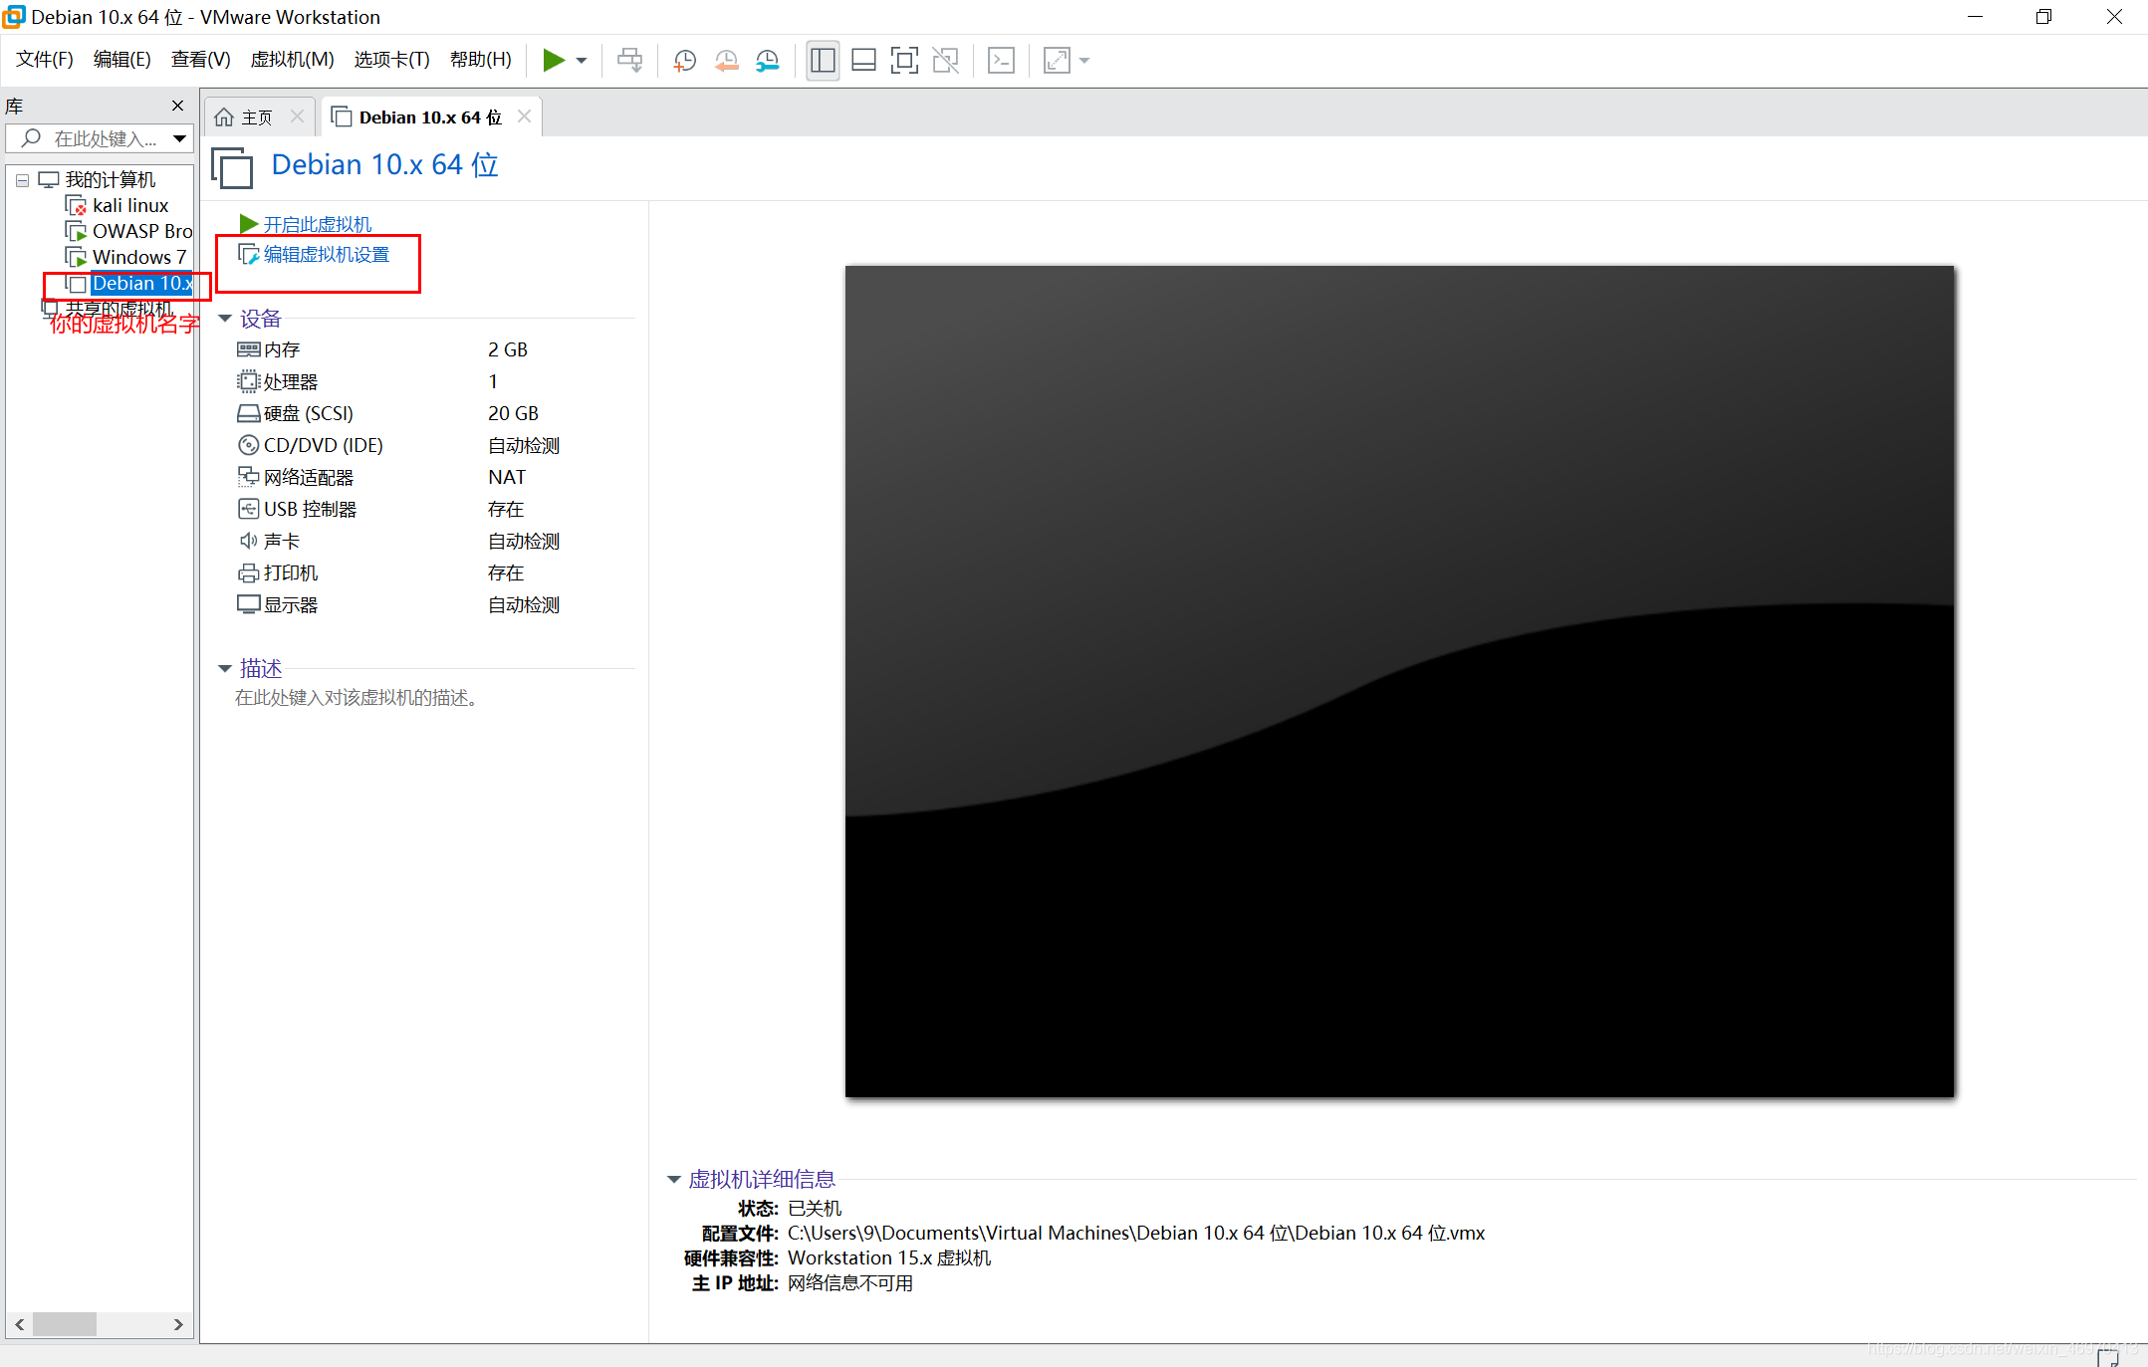Toggle the thumbnail bar view button

point(863,61)
